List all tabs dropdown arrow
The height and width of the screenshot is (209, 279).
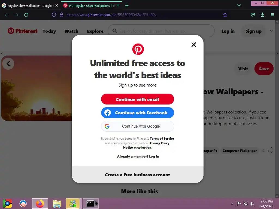[239, 5]
